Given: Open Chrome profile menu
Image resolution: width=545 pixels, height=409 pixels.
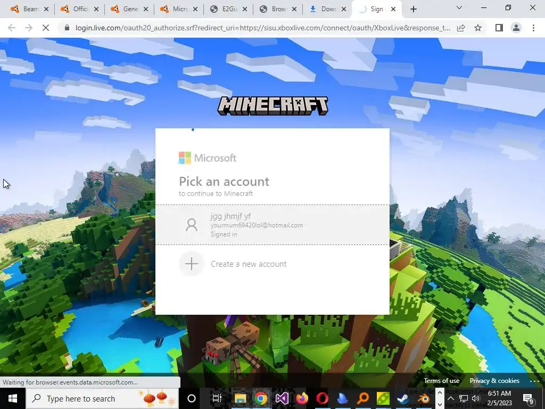Looking at the screenshot, I should pos(516,28).
